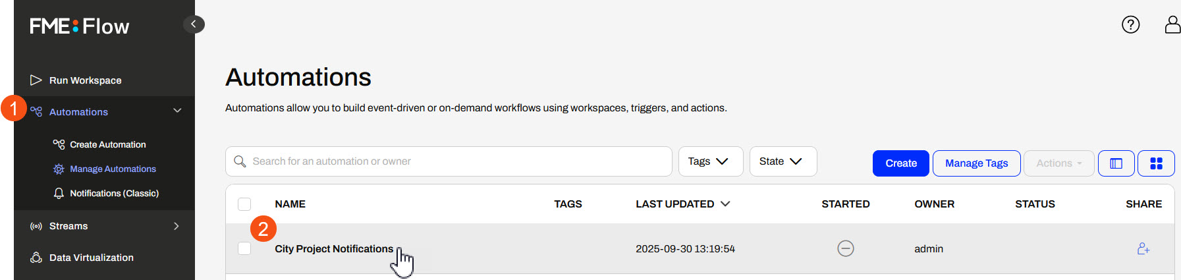Click the stopped status icon in Started column
The height and width of the screenshot is (280, 1181).
[845, 248]
